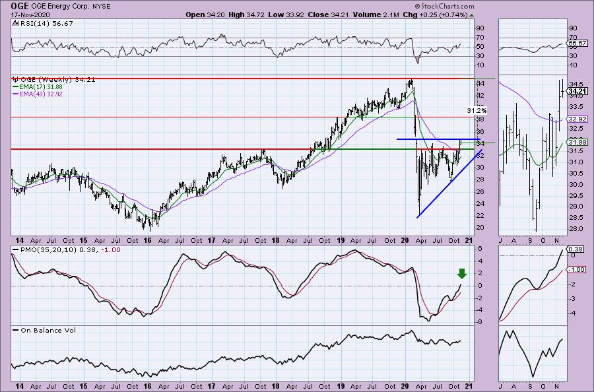Click the 'On Balance Vol' panel label
The height and width of the screenshot is (392, 594).
[48, 330]
